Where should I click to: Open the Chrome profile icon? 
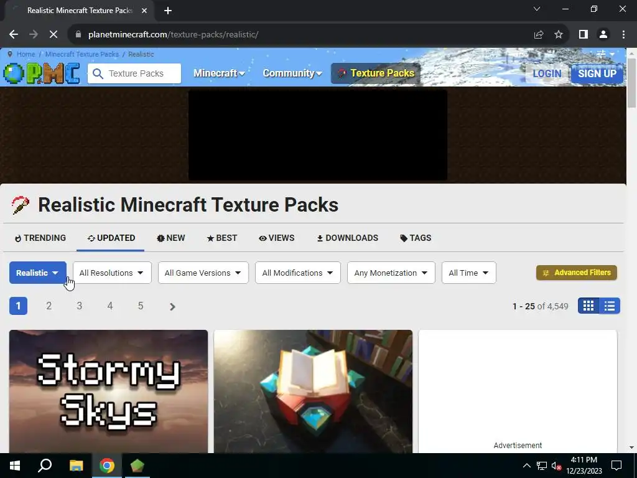(x=603, y=35)
